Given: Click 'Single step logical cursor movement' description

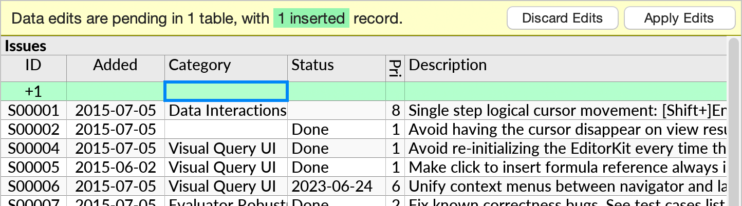Looking at the screenshot, I should (x=565, y=111).
